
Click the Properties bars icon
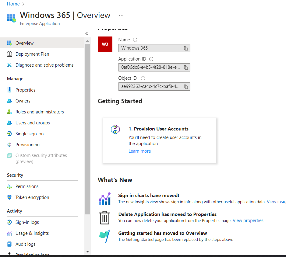[9, 90]
